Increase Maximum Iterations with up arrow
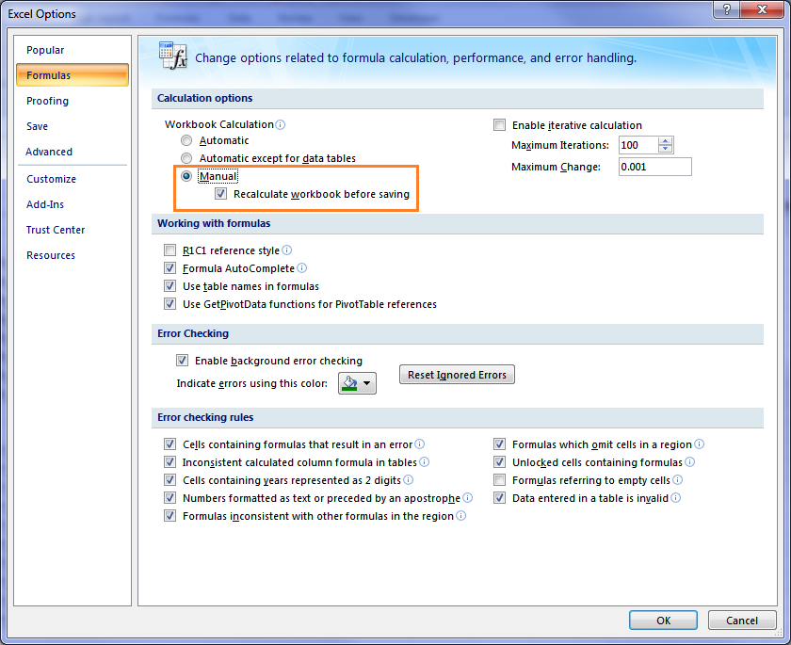Screen dimensions: 791x645 666,141
